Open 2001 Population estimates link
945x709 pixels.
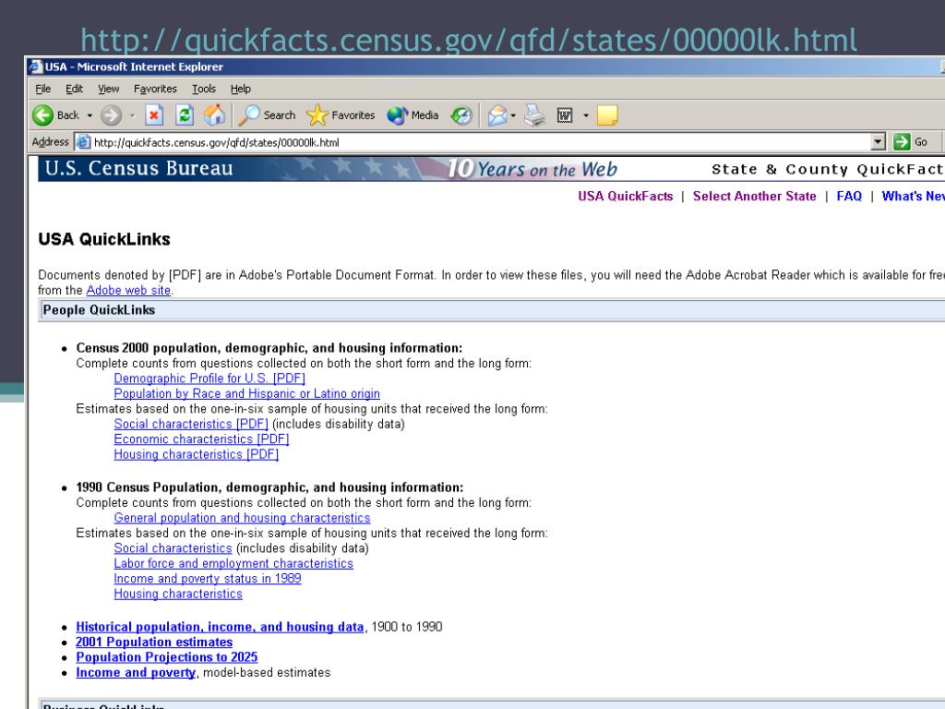(x=154, y=643)
